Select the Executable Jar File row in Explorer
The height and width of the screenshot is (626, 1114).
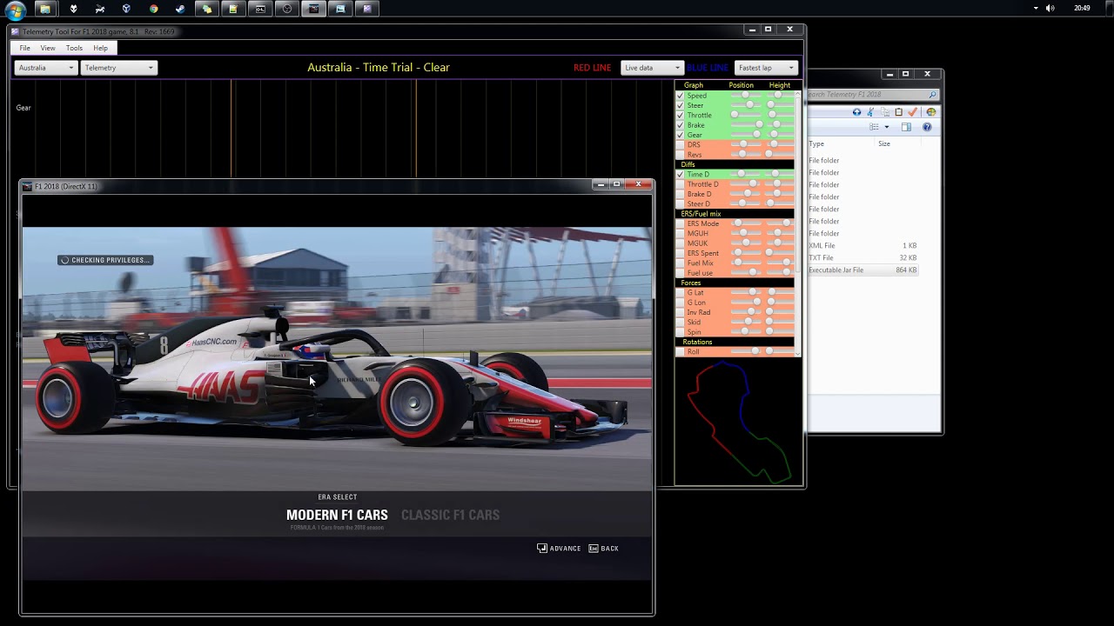coord(863,270)
